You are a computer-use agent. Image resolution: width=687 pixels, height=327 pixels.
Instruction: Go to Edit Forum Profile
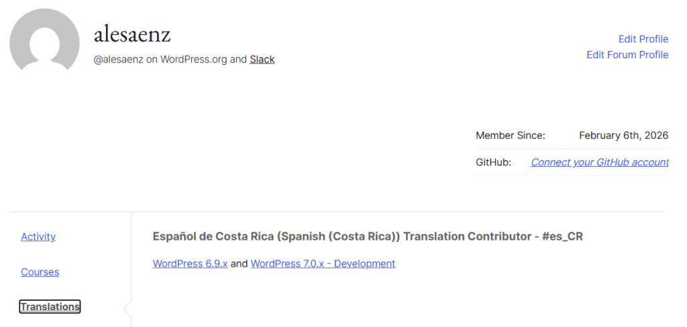click(627, 55)
